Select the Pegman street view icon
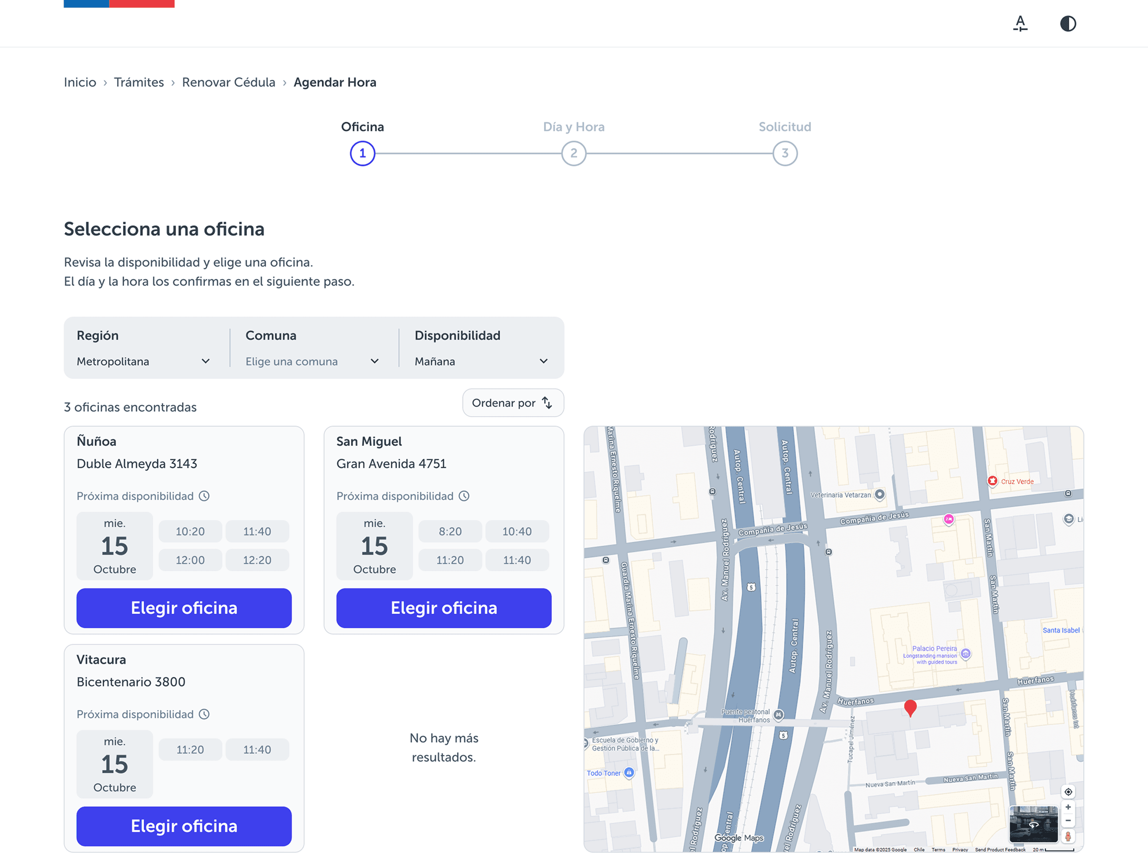Image resolution: width=1148 pixels, height=860 pixels. 1068,837
